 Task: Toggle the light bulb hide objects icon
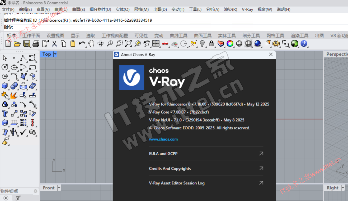click(202, 44)
